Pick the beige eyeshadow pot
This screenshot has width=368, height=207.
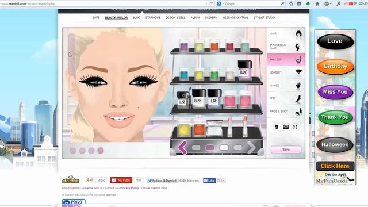point(230,74)
